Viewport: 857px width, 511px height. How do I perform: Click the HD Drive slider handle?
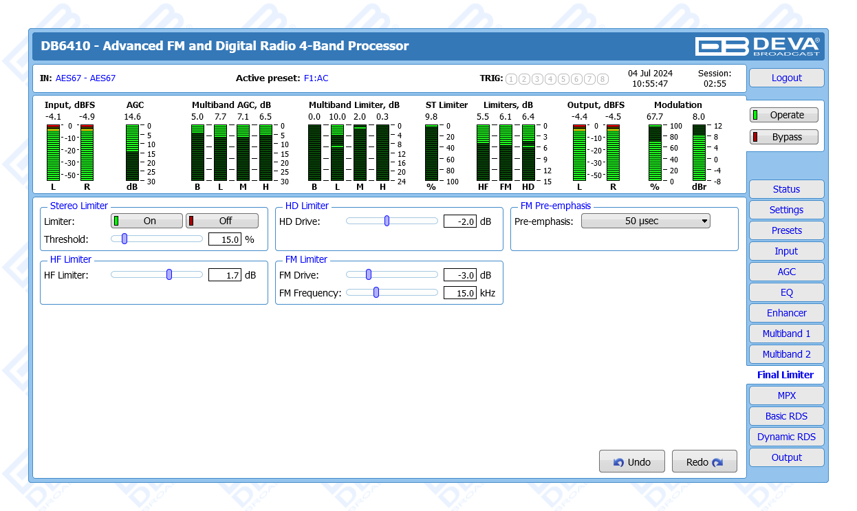(387, 221)
